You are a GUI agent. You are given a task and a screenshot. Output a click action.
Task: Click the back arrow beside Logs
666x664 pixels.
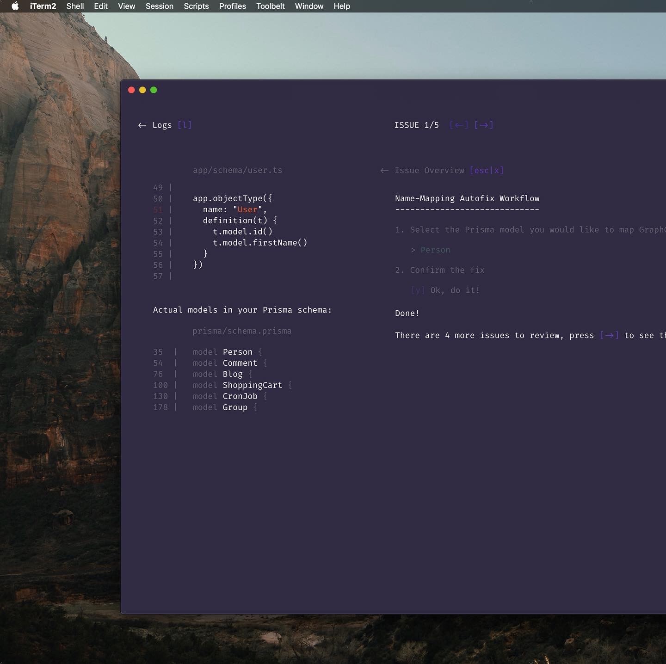(x=142, y=125)
